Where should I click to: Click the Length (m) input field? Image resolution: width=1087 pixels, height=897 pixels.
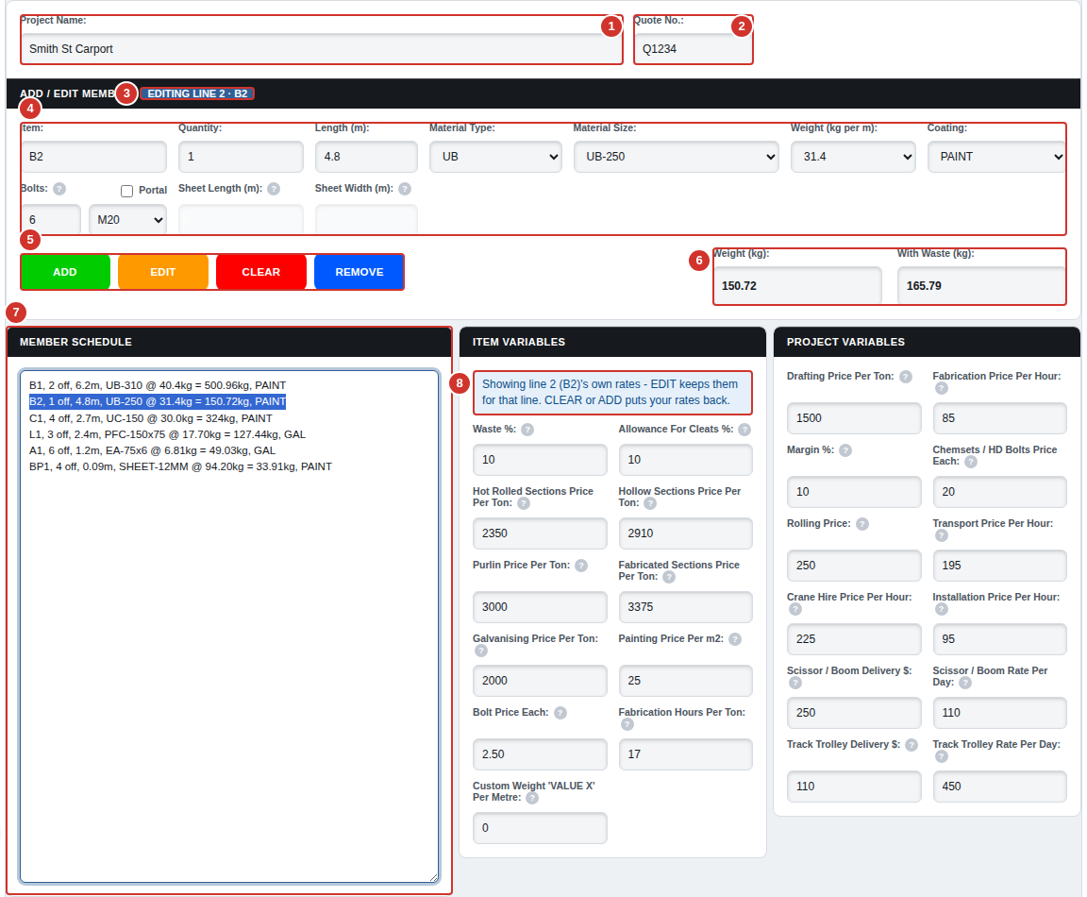pyautogui.click(x=366, y=157)
